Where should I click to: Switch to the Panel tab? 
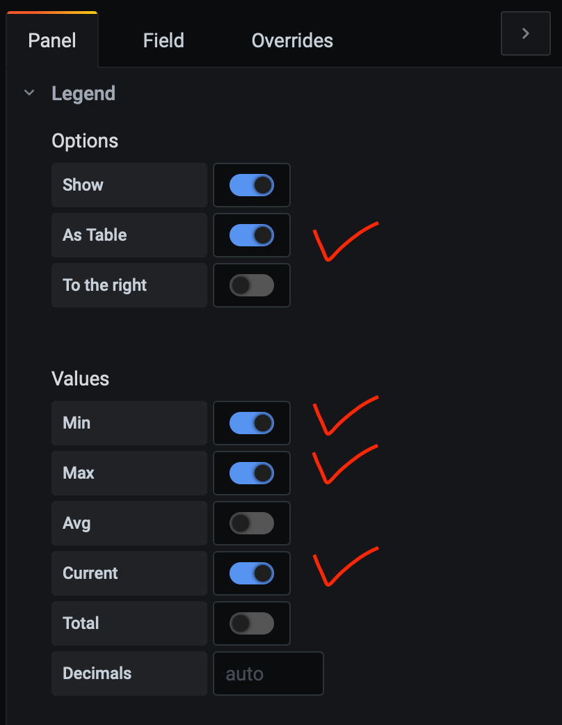[52, 40]
